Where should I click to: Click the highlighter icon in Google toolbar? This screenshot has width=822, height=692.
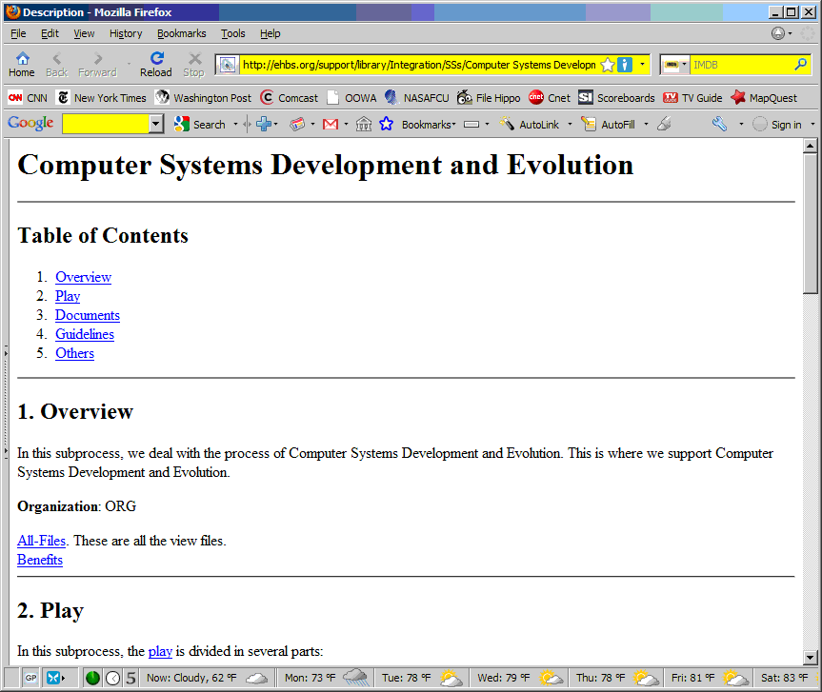pos(664,124)
